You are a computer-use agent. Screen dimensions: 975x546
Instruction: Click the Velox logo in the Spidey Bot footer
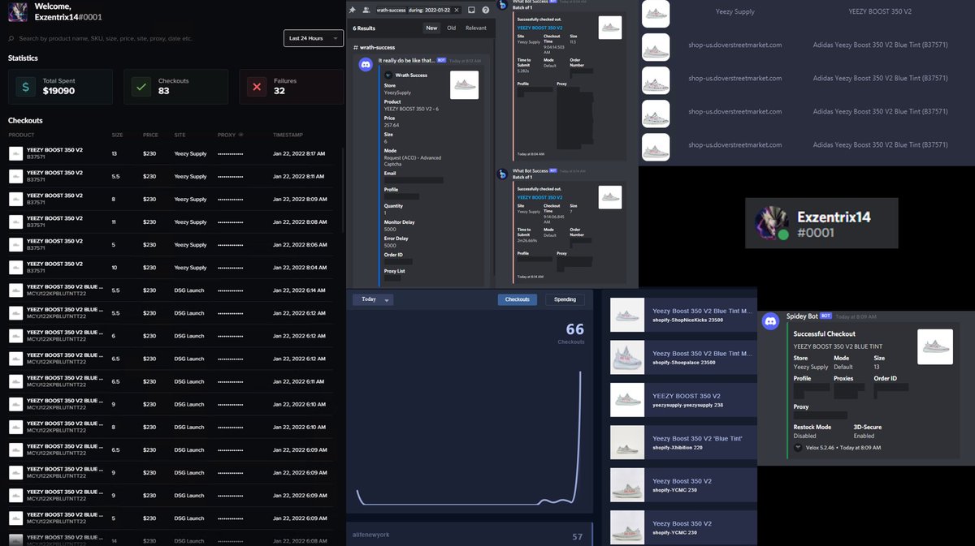(x=797, y=447)
